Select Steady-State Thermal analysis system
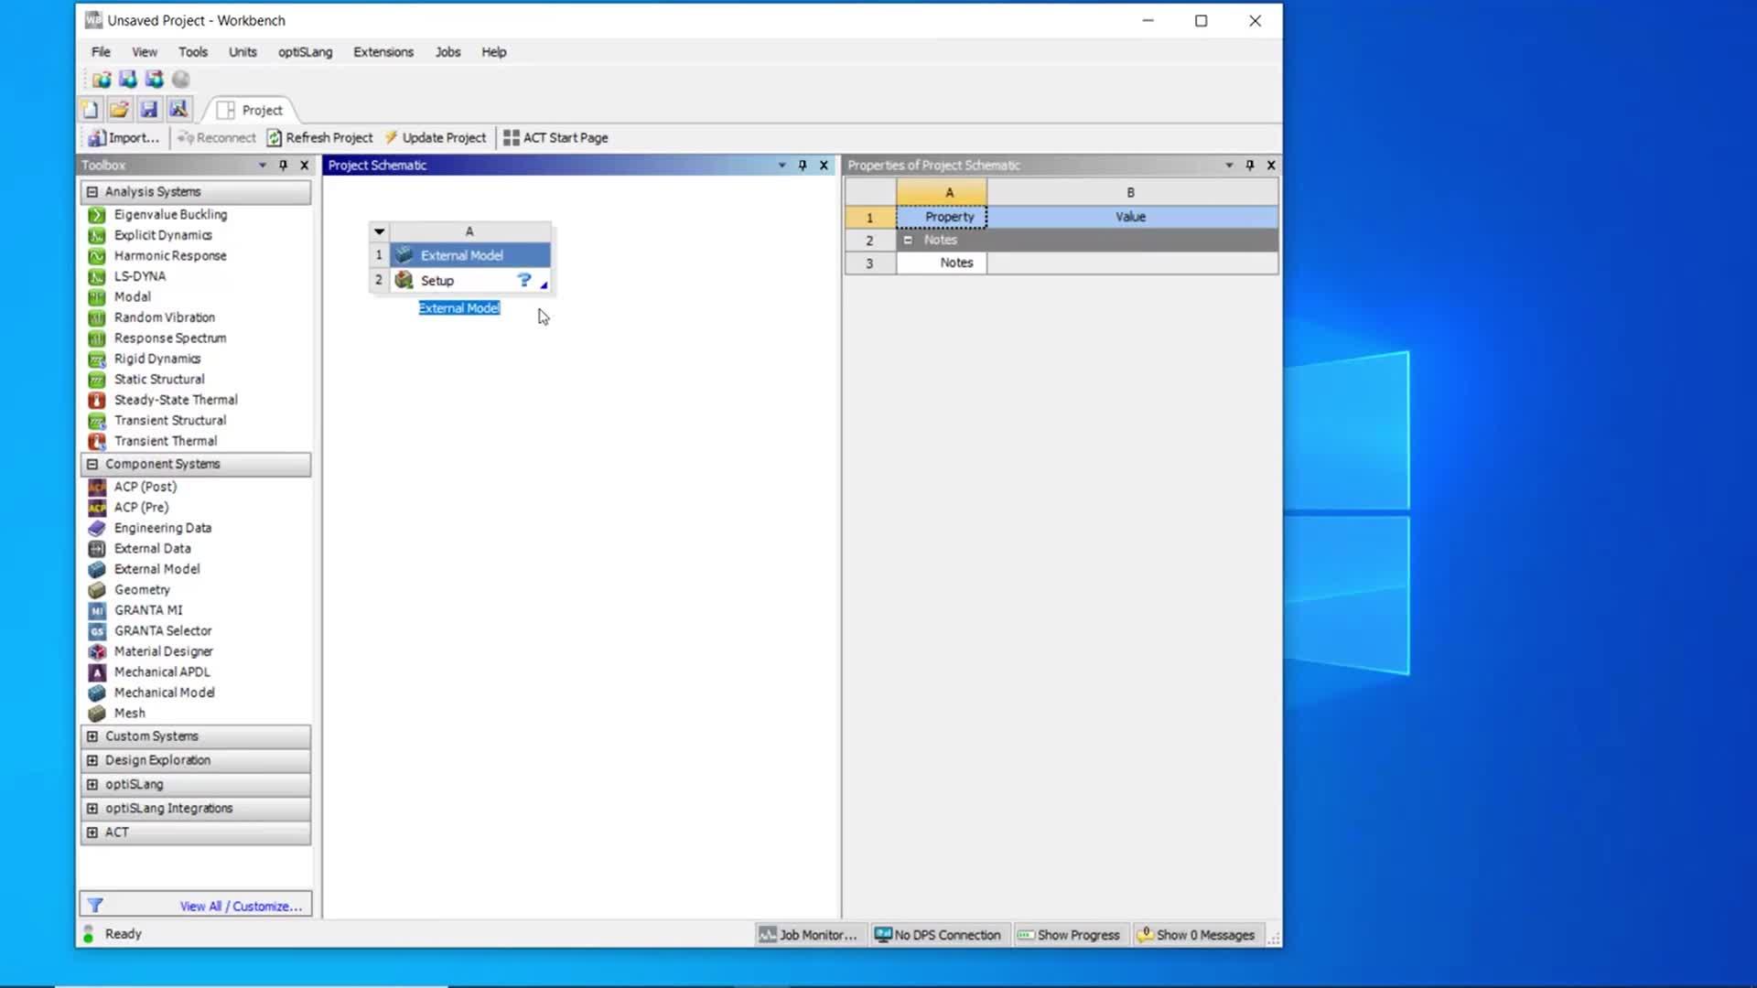The height and width of the screenshot is (988, 1757). [x=175, y=400]
